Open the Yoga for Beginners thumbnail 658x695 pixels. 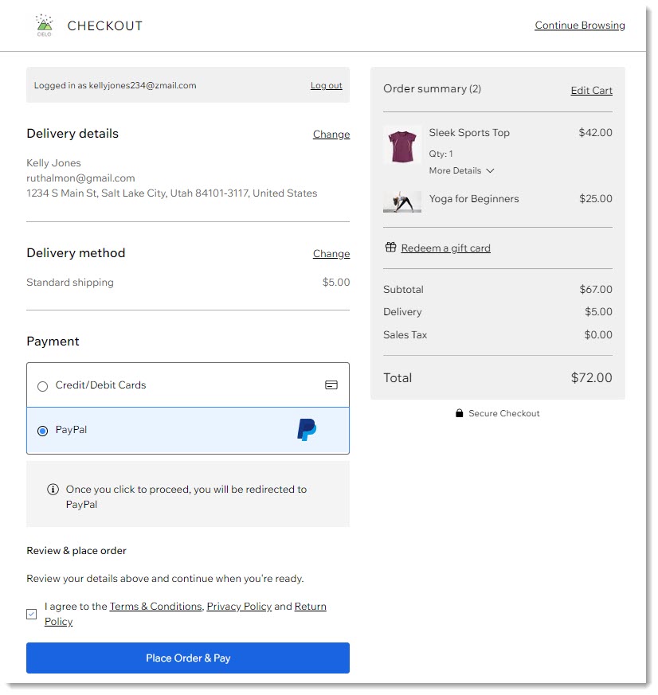[x=402, y=201]
